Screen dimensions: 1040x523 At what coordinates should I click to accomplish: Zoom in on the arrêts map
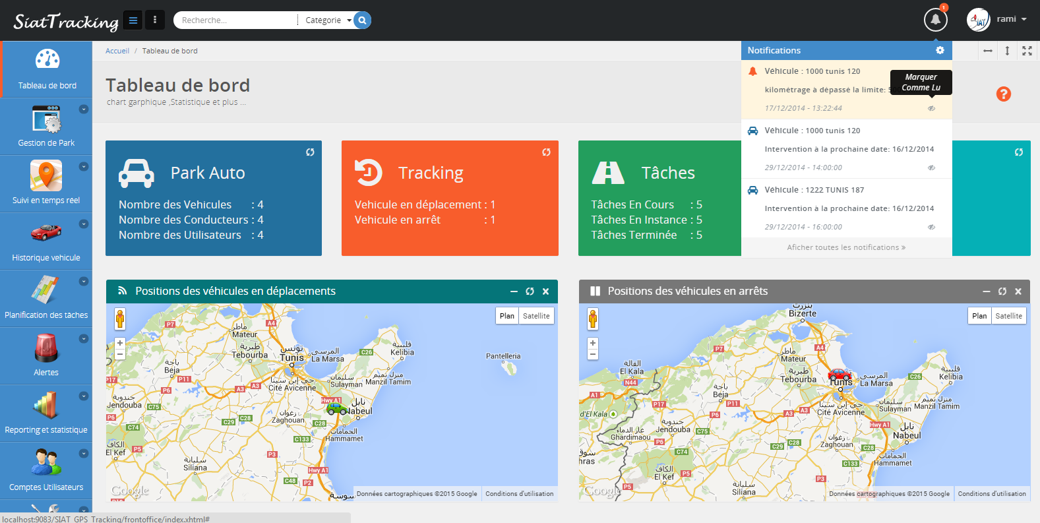[x=593, y=343]
